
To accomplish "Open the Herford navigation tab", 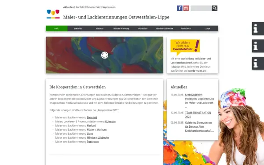I will (x=100, y=29).
